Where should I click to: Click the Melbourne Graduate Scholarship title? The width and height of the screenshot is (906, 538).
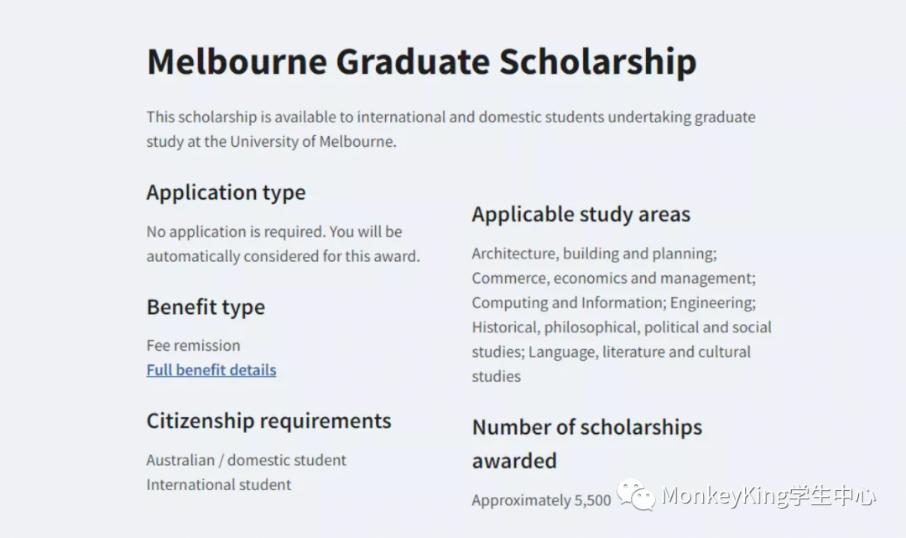tap(421, 61)
